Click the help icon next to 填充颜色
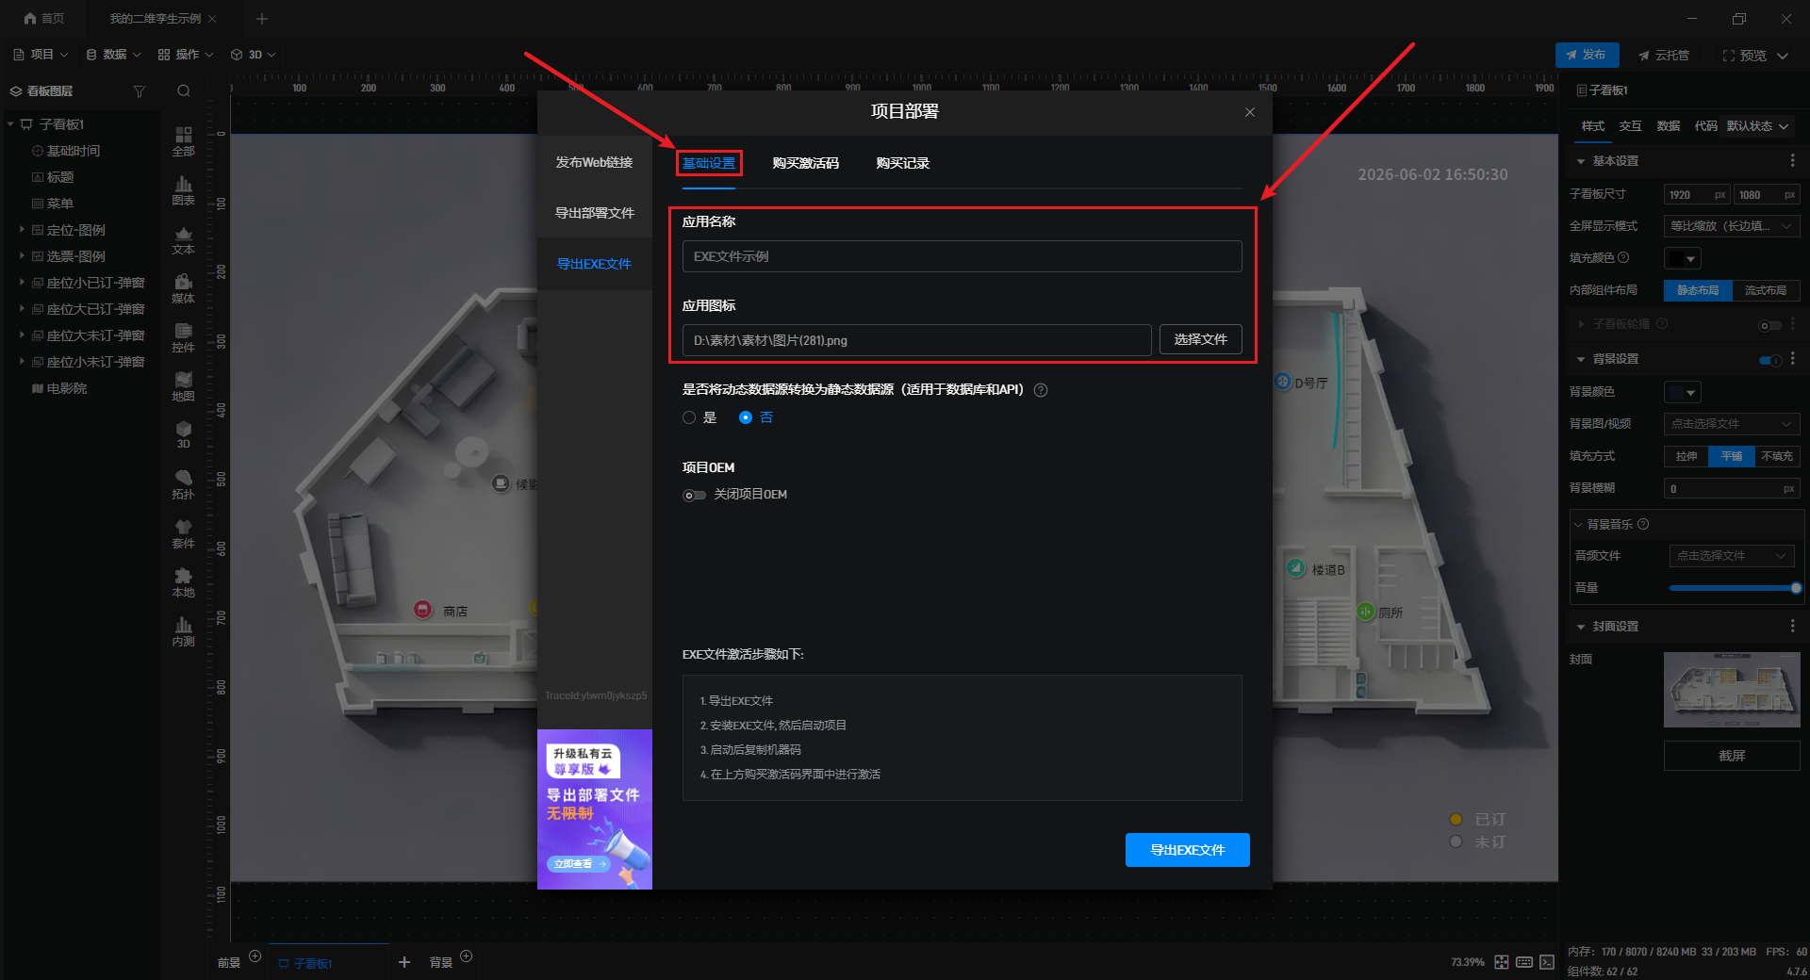 [x=1623, y=257]
